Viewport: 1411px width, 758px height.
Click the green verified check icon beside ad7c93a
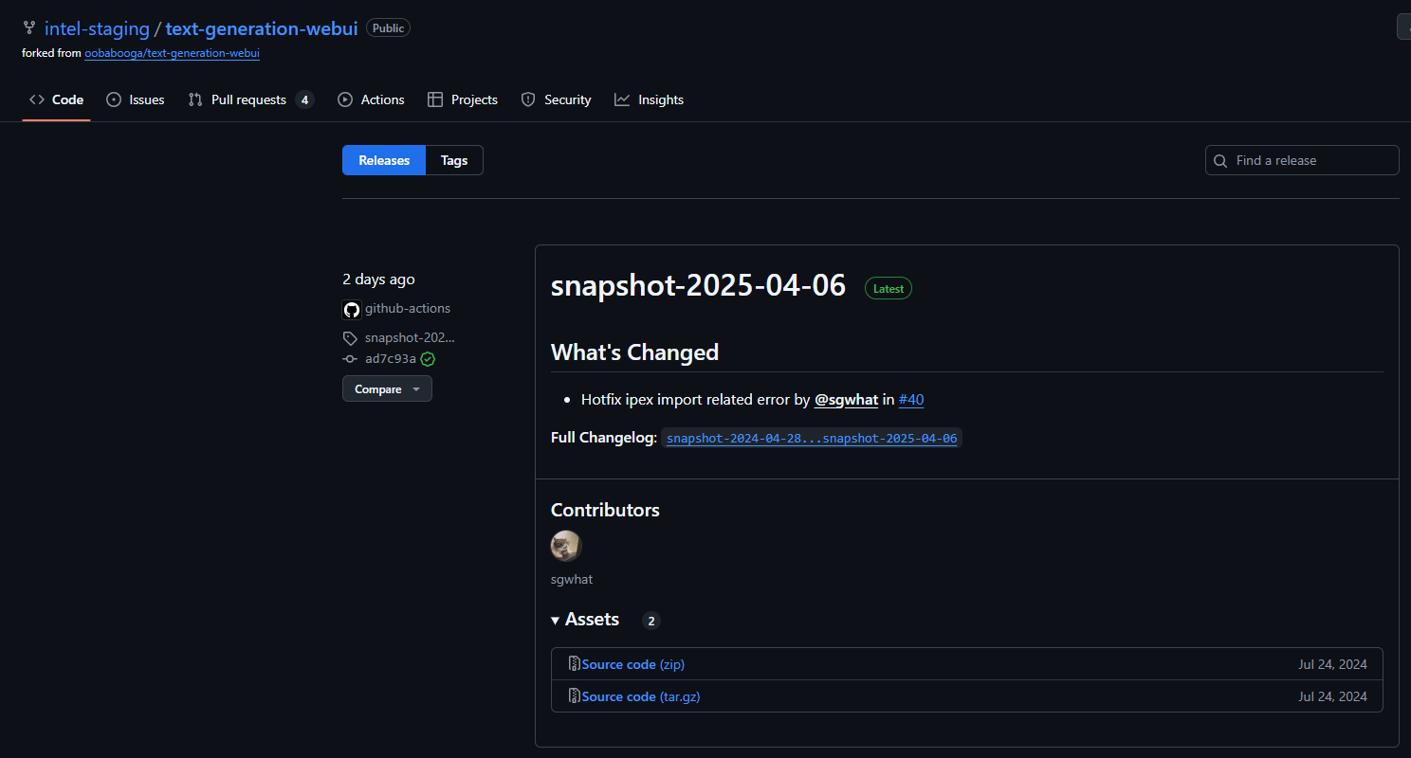click(428, 359)
